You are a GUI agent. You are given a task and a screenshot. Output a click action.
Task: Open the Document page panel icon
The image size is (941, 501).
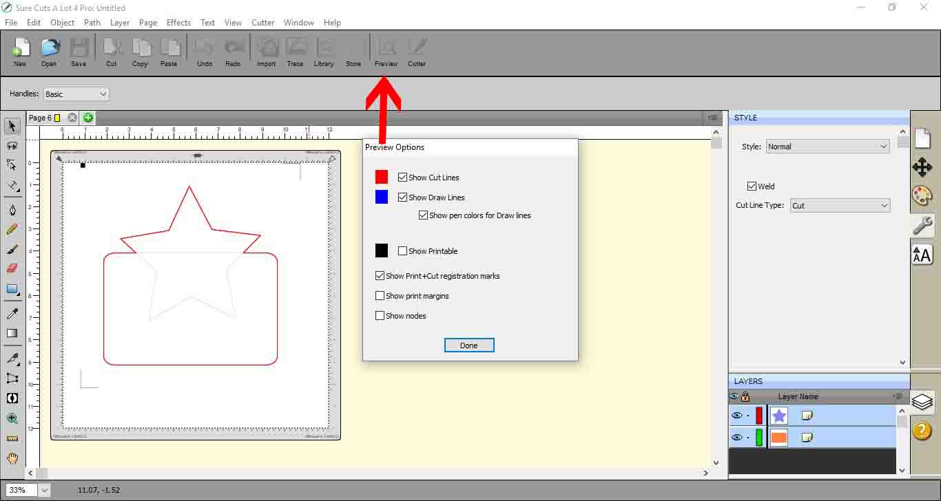click(922, 138)
